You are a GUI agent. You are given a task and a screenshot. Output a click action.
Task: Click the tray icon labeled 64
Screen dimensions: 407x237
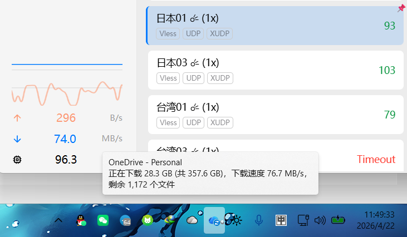125,221
